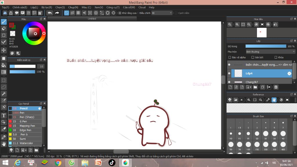
Task: Open snap settings gear in toolbar
Action: 113,13
